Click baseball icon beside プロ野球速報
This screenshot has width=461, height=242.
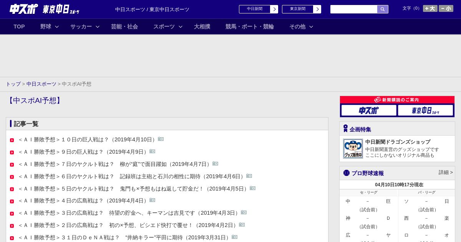point(347,173)
